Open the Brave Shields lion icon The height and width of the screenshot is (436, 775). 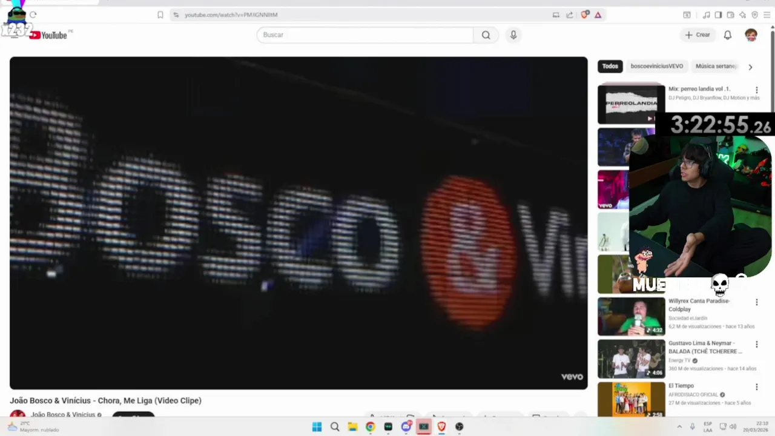[584, 15]
